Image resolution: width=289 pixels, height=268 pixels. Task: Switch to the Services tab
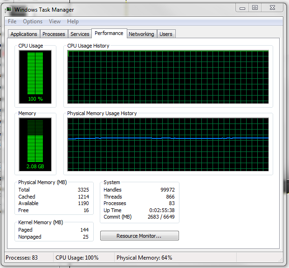click(x=80, y=34)
